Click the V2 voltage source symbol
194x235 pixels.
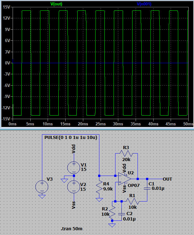(x=74, y=187)
